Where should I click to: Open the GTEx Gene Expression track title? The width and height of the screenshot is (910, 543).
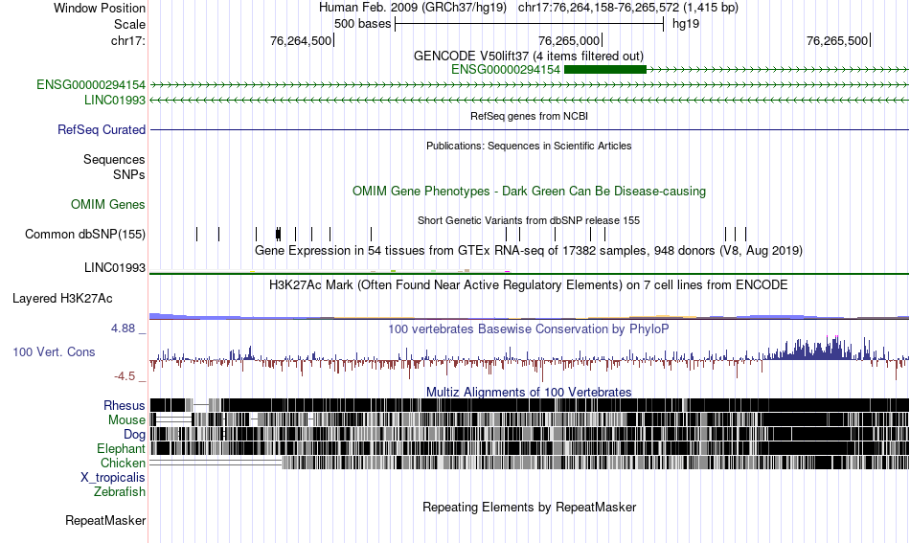529,251
